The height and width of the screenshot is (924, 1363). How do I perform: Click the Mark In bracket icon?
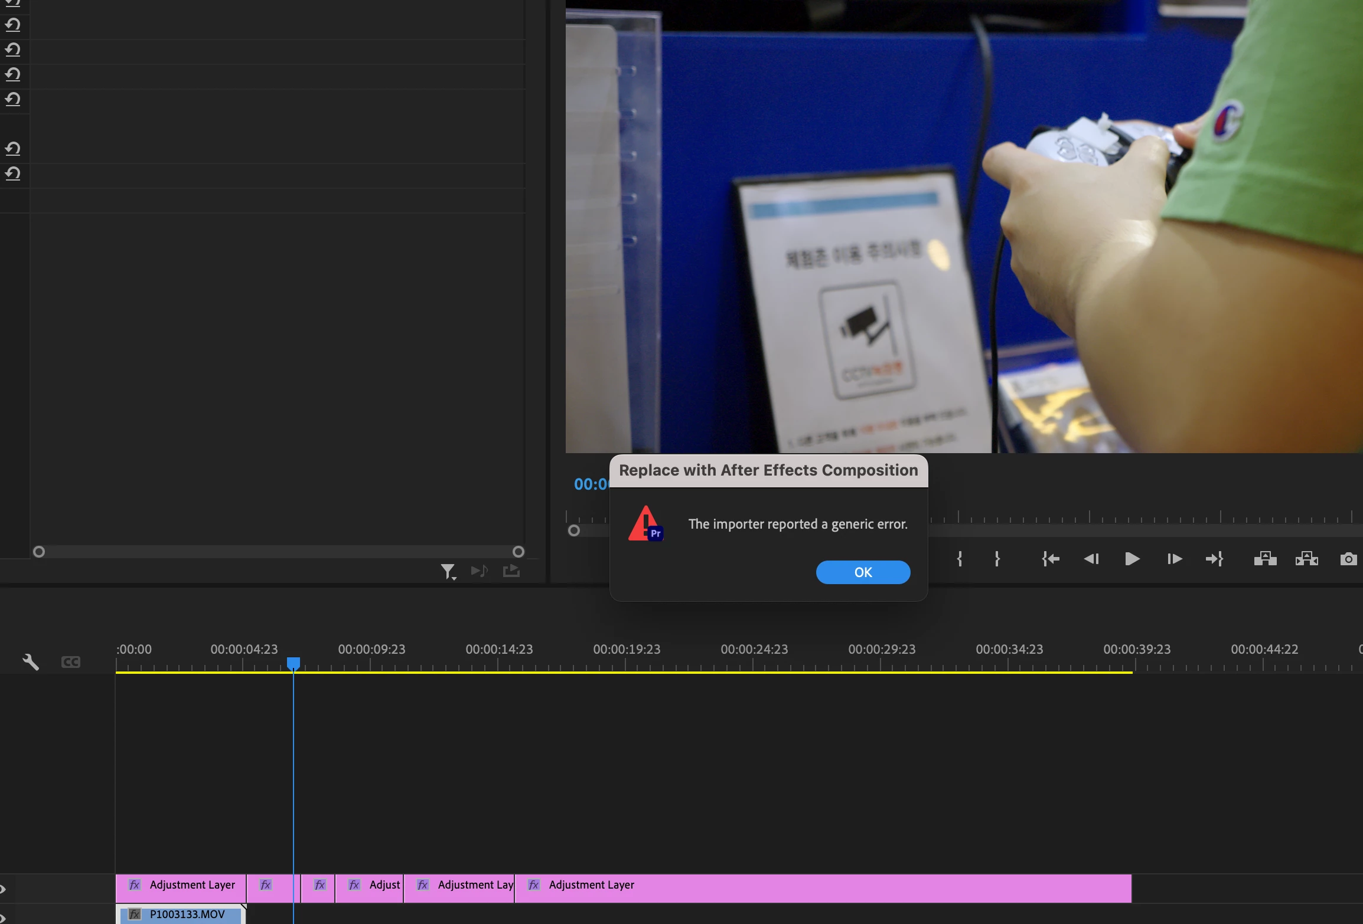960,559
